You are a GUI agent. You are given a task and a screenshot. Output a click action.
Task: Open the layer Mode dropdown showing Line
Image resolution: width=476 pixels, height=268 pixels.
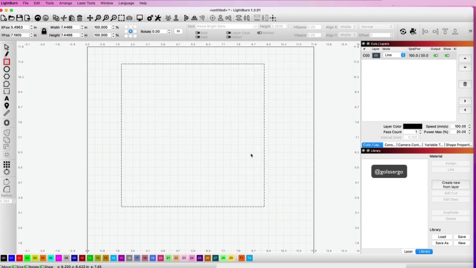(x=394, y=55)
